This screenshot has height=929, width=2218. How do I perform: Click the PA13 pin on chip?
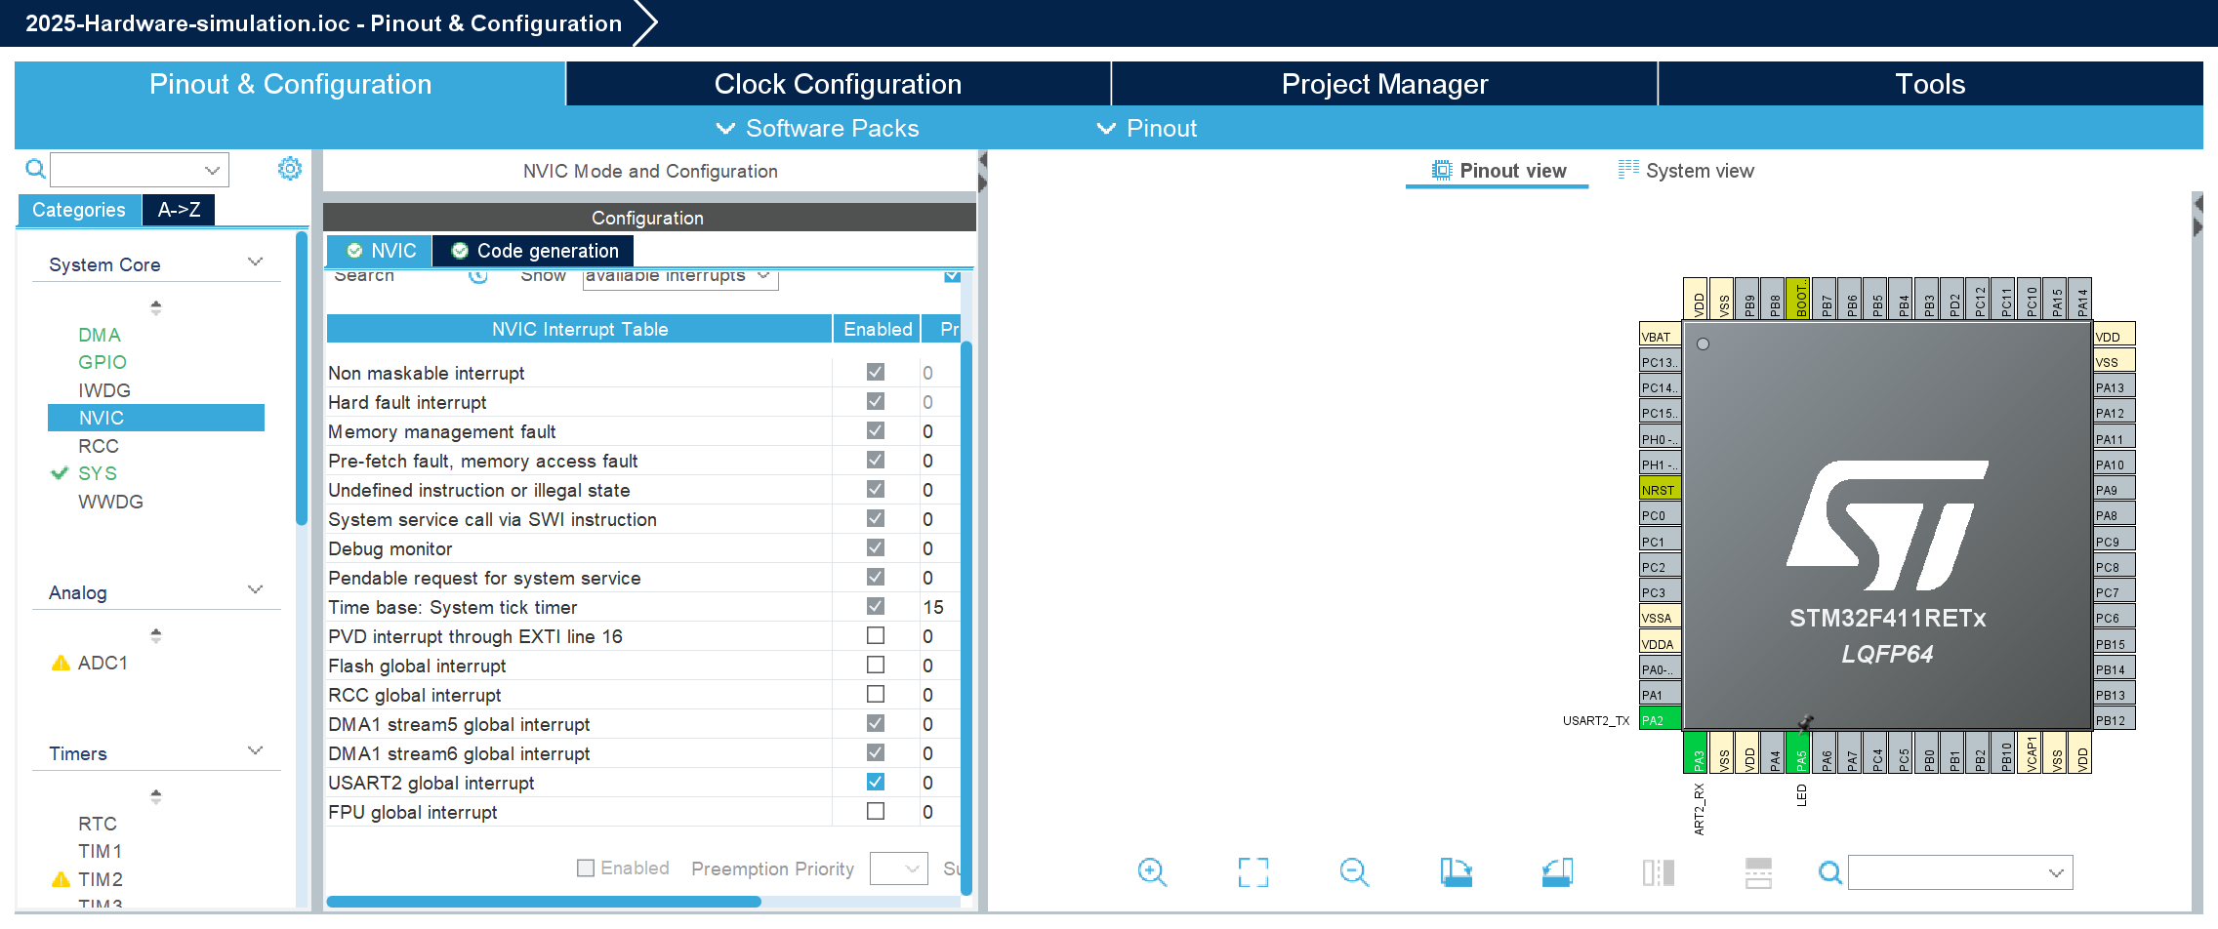tap(2115, 387)
